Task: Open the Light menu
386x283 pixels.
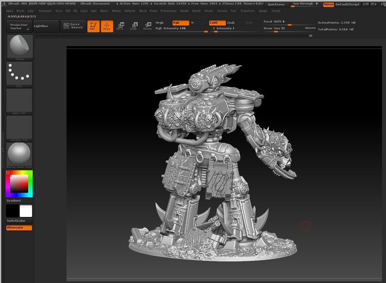Action: [94, 11]
